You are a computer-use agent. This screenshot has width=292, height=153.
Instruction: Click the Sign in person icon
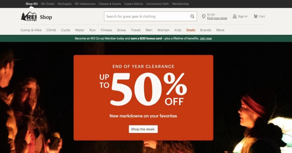pyautogui.click(x=235, y=16)
